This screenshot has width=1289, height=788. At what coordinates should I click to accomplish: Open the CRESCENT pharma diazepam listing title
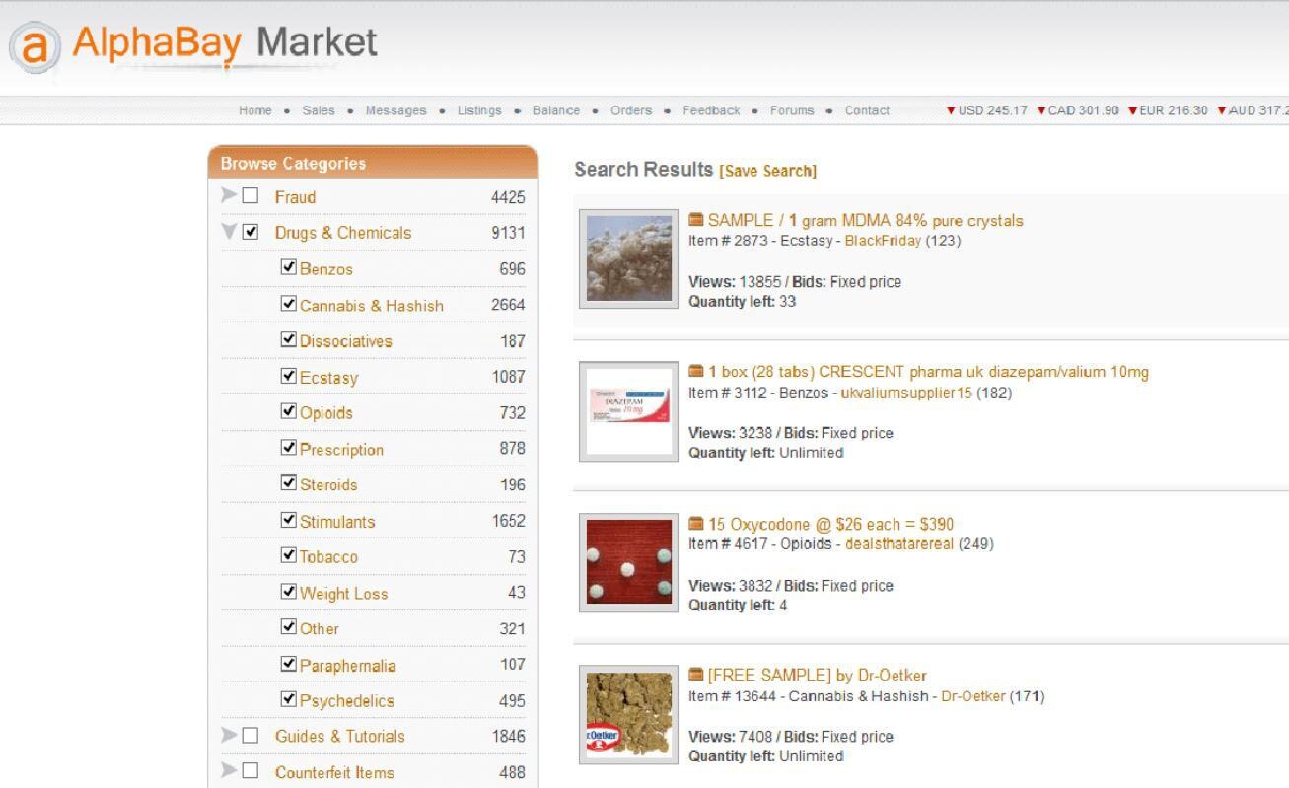coord(928,372)
